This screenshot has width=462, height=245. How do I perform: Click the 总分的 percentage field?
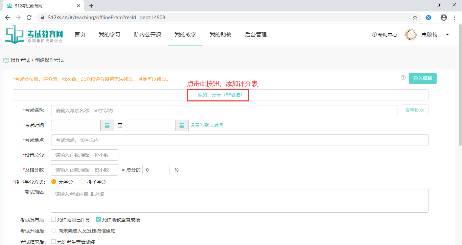click(x=156, y=170)
